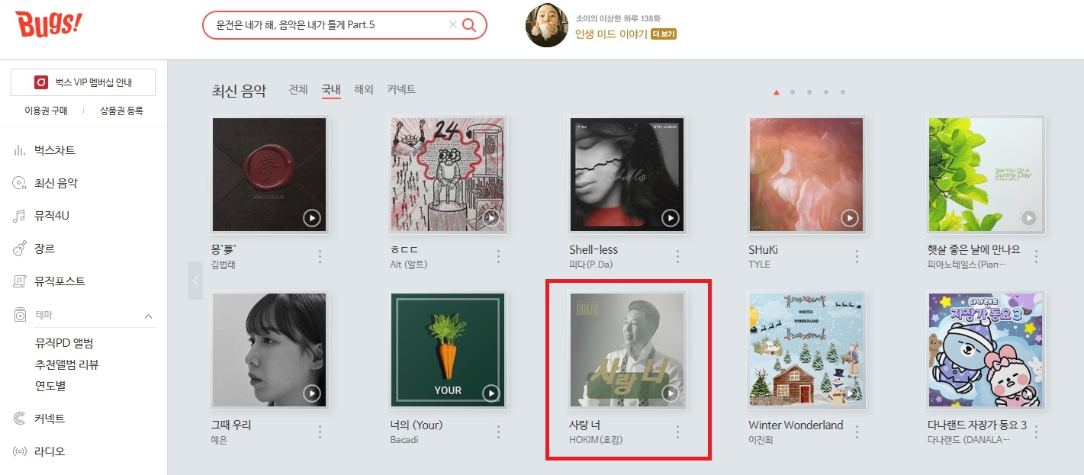Switch to the 해외 tab
Viewport: 1084px width, 475px height.
point(364,89)
